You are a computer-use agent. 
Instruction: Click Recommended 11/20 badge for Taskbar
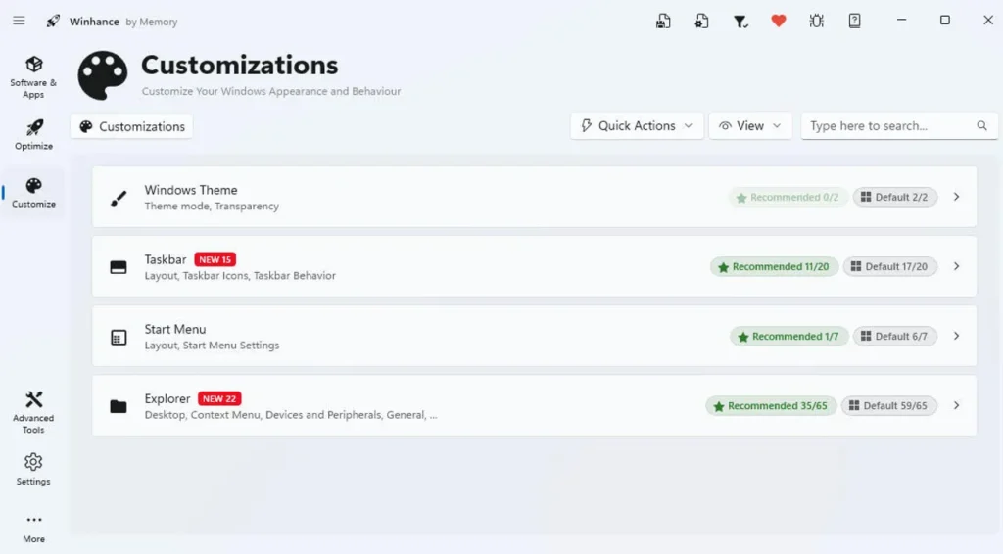(774, 267)
